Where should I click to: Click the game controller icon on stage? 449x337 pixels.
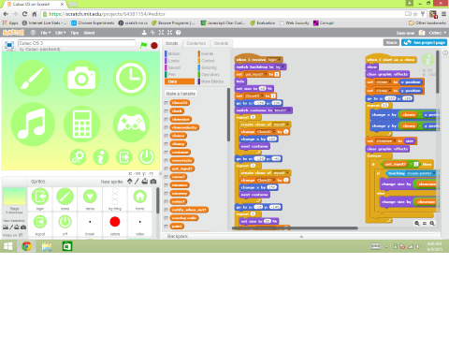pos(131,124)
